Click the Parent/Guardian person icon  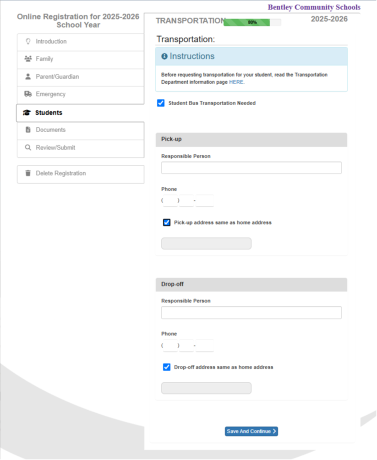point(28,76)
